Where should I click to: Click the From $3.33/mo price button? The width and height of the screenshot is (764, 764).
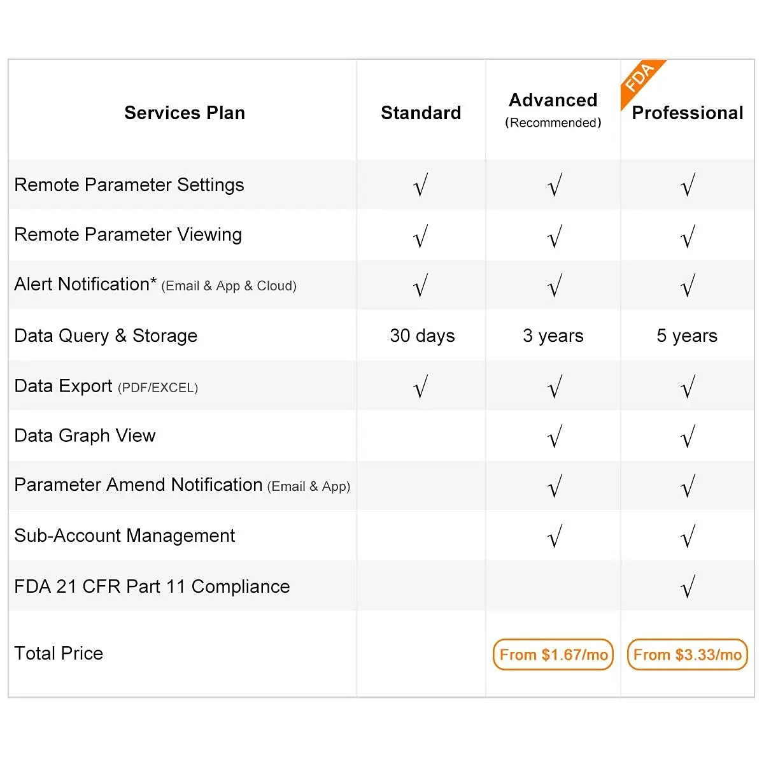[x=688, y=654]
